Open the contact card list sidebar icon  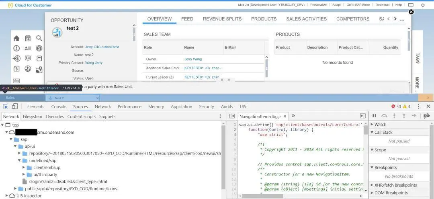click(x=28, y=48)
